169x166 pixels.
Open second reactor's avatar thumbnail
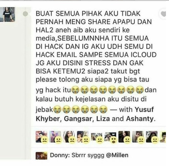click(55, 137)
